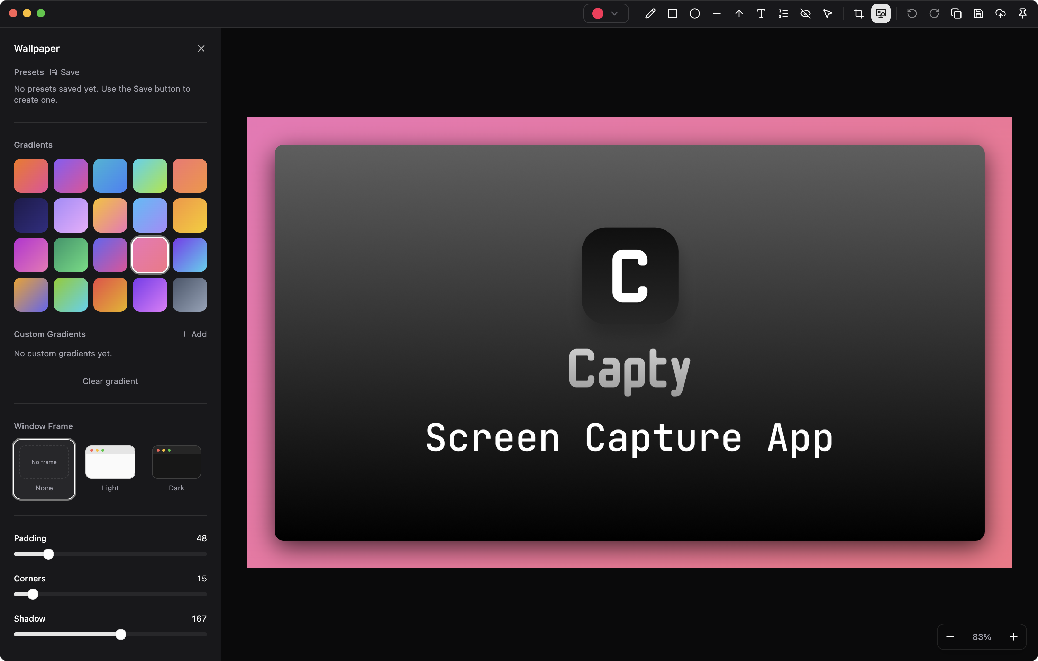Copy the image to clipboard

(957, 13)
